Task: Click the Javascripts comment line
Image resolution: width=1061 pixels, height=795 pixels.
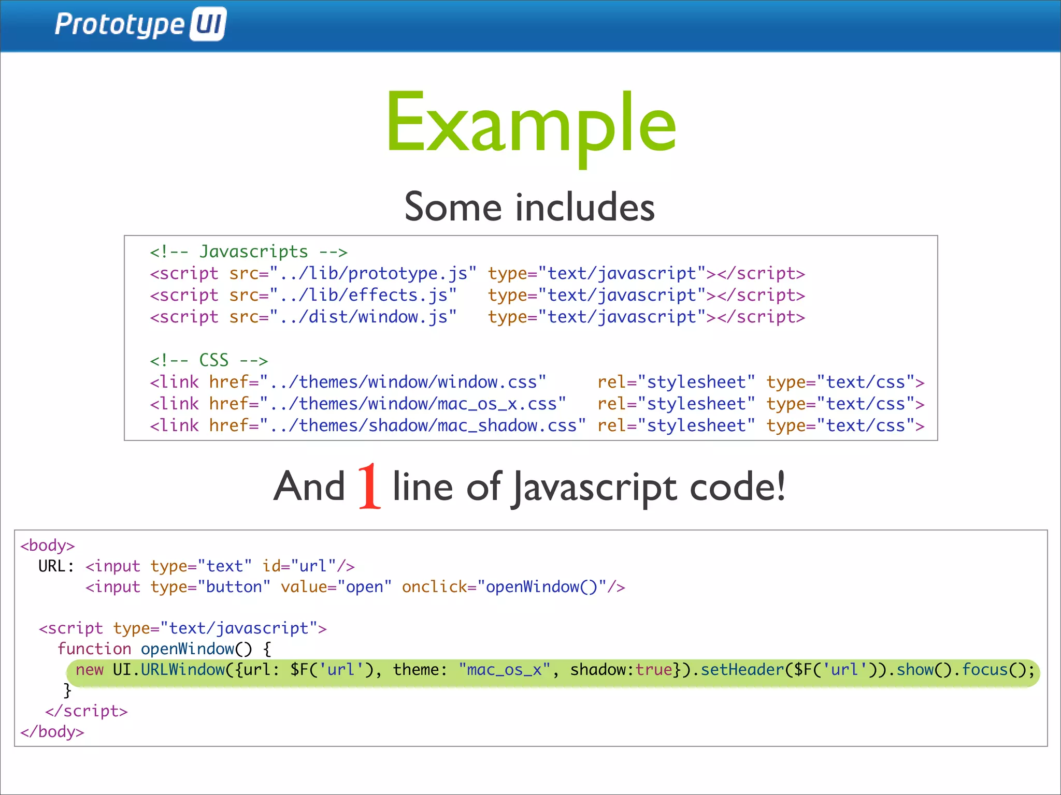Action: 248,252
